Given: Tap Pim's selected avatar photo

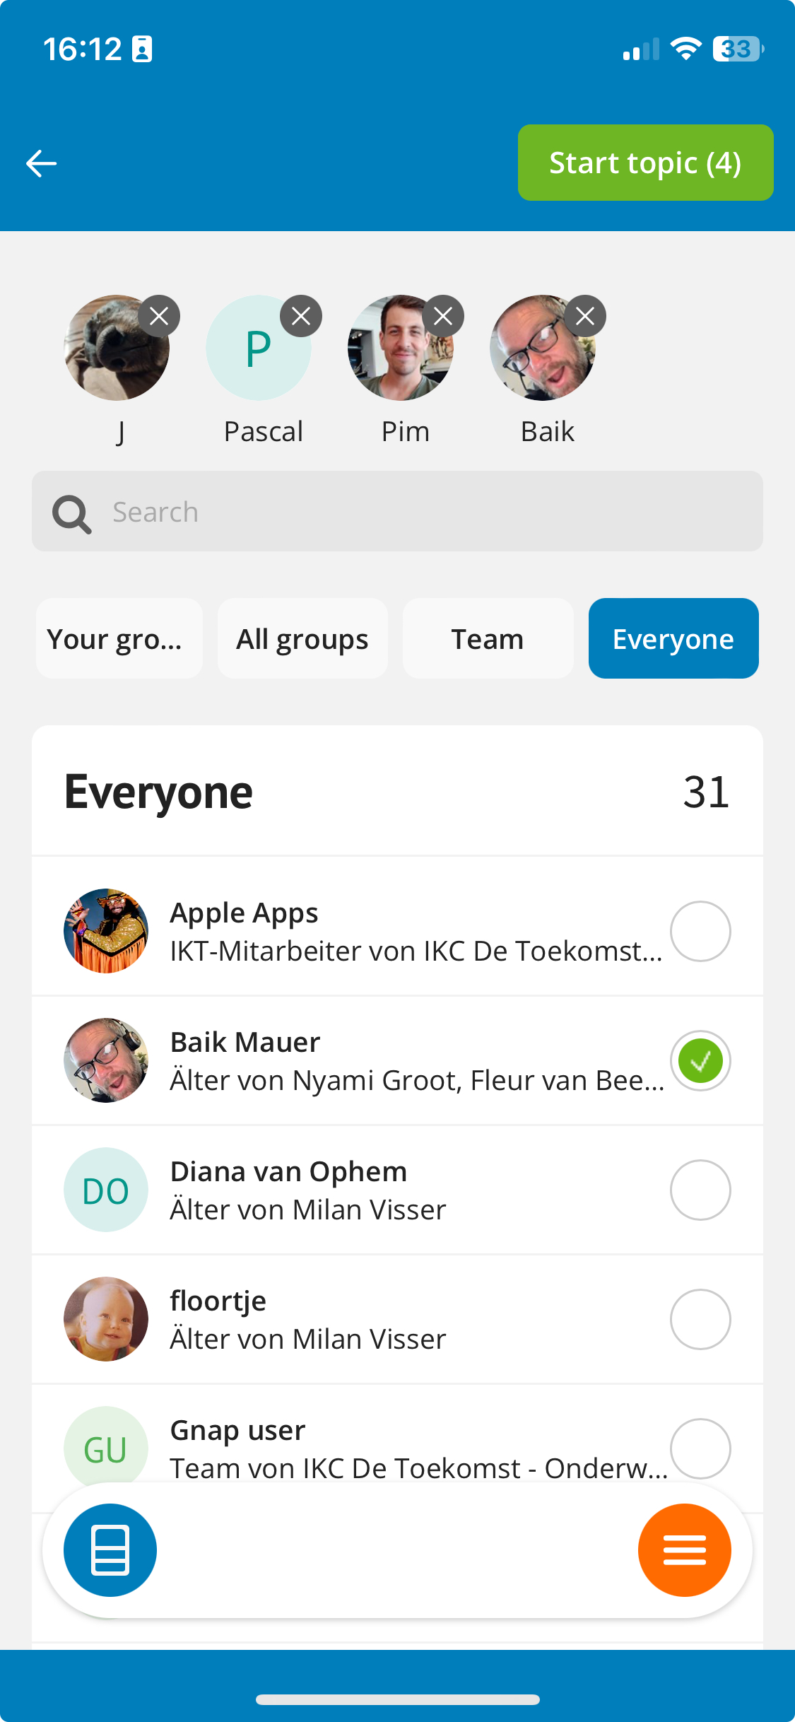Looking at the screenshot, I should [401, 348].
